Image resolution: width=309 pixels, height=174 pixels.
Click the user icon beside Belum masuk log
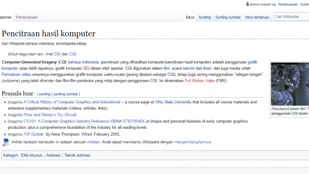[x=247, y=4]
